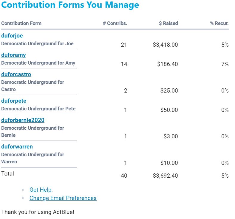235x219 pixels.
Task: Open the duforjoe contribution form link
Action: (12, 36)
